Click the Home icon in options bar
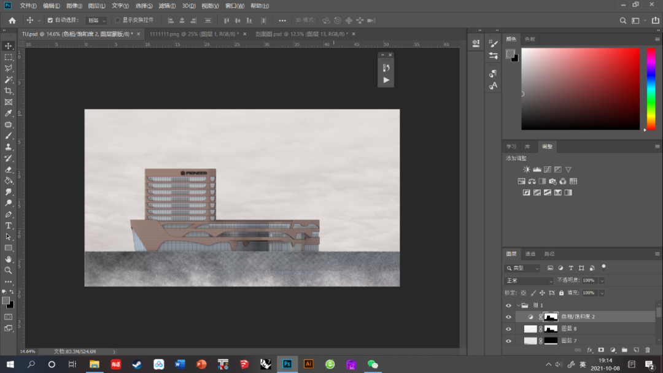Viewport: 663px width, 373px height. point(12,20)
